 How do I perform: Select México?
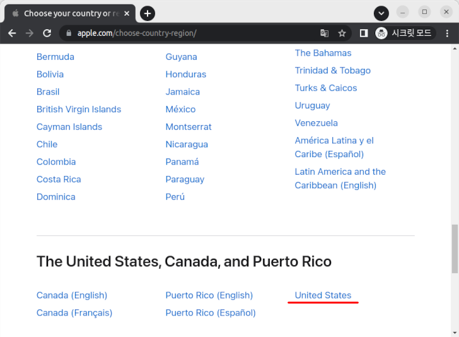click(x=180, y=109)
